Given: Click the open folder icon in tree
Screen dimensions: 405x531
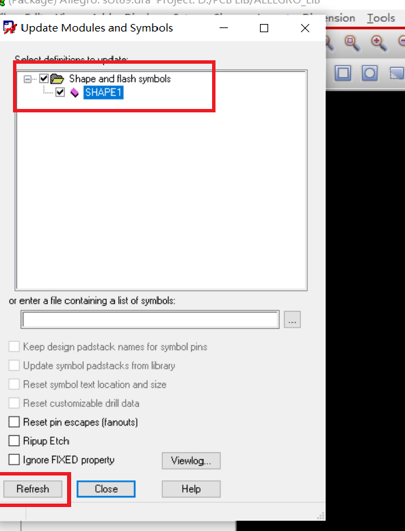Looking at the screenshot, I should click(57, 79).
